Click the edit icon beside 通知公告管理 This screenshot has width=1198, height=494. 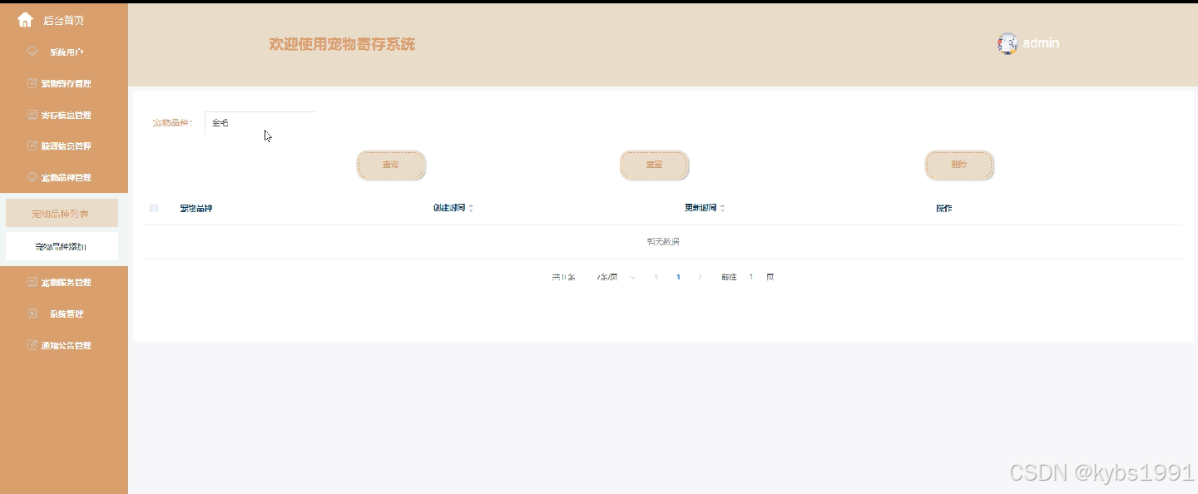tap(32, 345)
